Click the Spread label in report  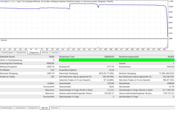point(122,63)
